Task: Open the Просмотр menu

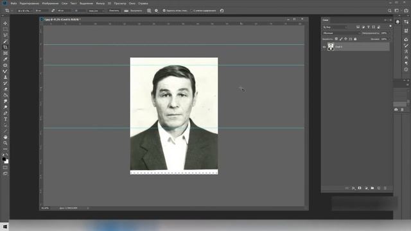Action: (120, 3)
